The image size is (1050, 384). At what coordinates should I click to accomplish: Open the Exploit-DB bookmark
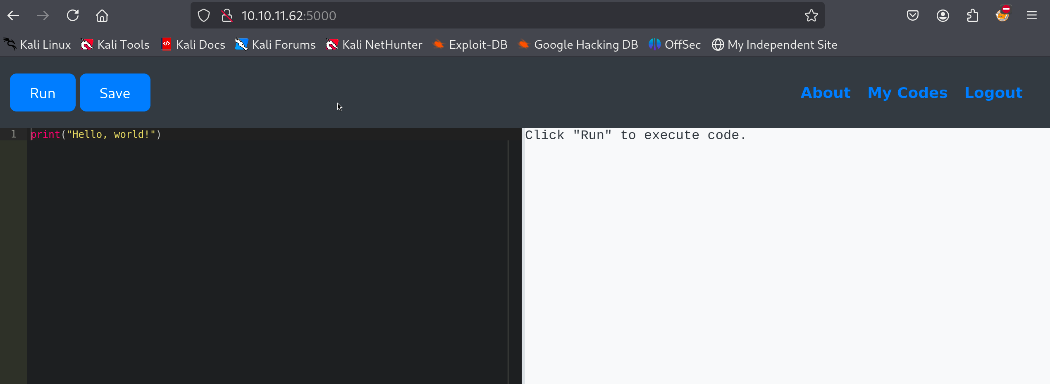point(470,45)
